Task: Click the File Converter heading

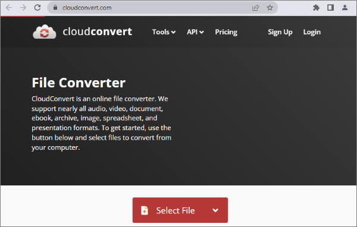Action: [x=79, y=83]
